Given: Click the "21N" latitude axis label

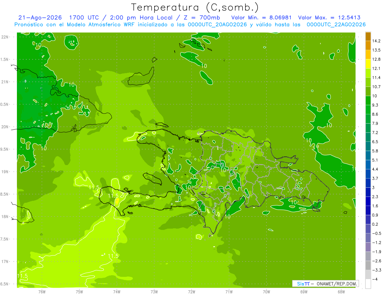Looking at the screenshot, I should (x=4, y=82).
